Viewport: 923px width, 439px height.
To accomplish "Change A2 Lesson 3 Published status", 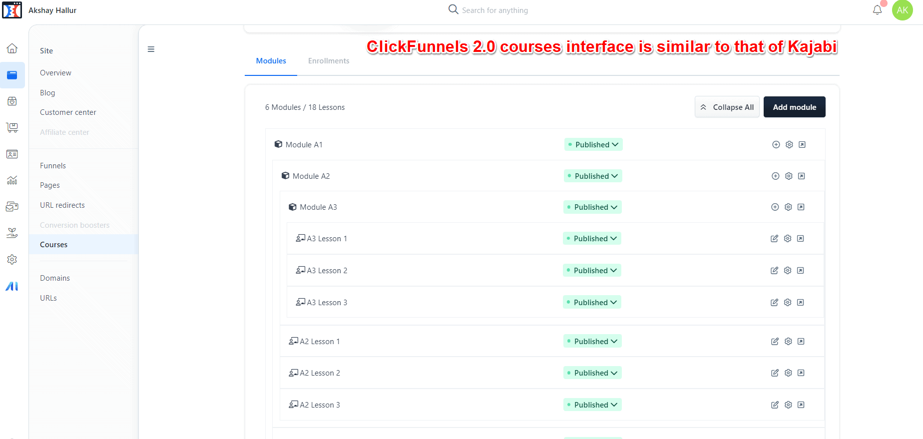I will tap(592, 405).
